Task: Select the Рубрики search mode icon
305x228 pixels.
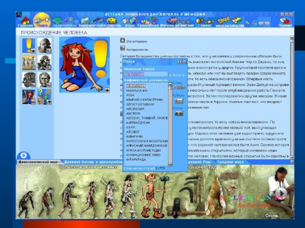Action: 178,101
